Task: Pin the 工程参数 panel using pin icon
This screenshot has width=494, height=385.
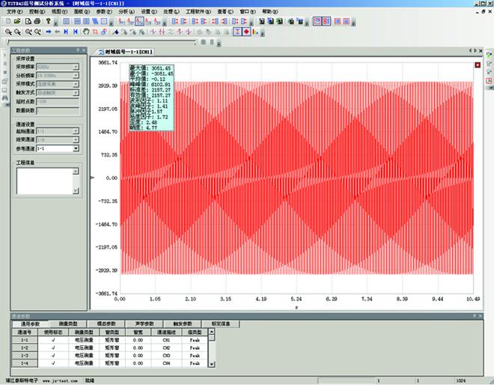Action: click(x=79, y=51)
